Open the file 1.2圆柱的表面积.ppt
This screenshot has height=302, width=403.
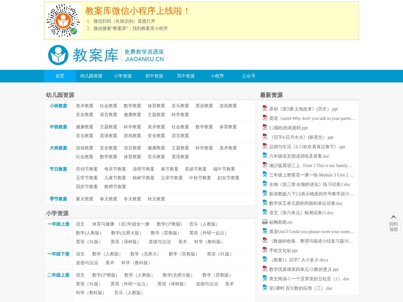click(x=288, y=128)
